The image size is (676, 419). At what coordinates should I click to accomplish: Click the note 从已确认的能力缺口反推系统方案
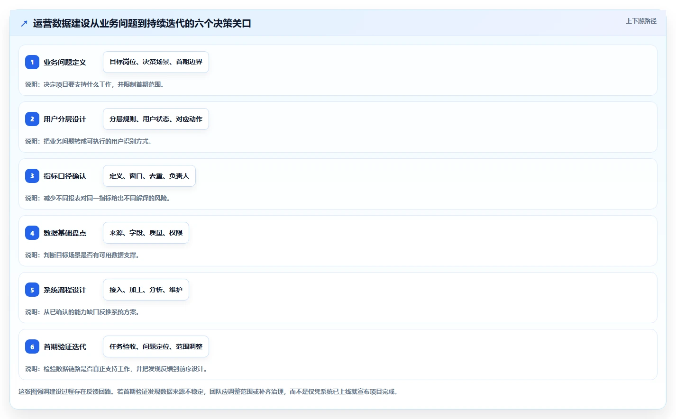pyautogui.click(x=82, y=312)
